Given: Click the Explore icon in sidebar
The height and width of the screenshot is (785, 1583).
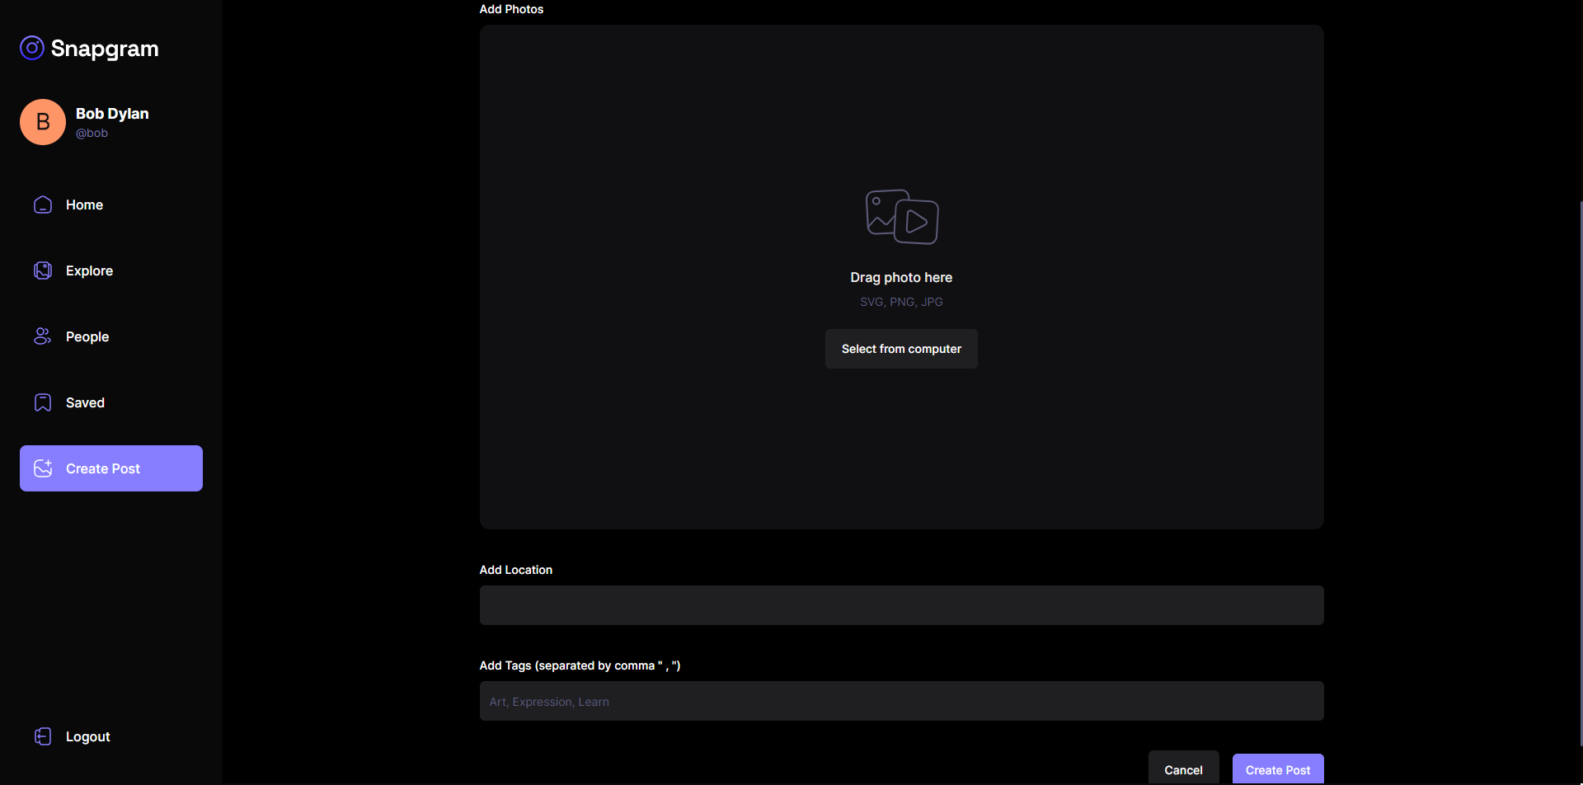Looking at the screenshot, I should [43, 270].
